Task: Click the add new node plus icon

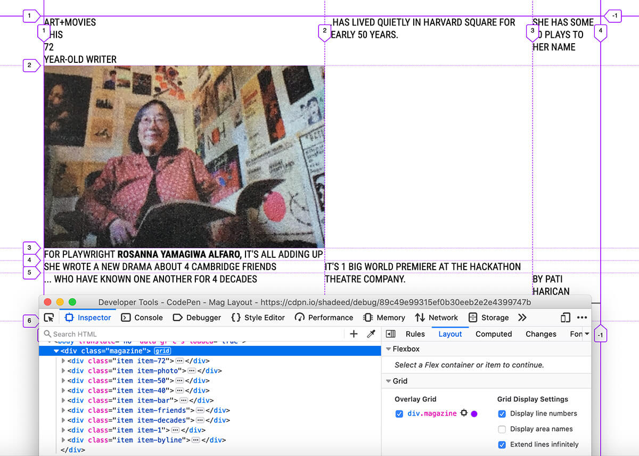Action: 354,334
